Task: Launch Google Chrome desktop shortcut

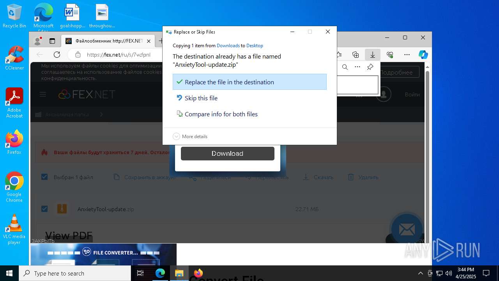Action: tap(14, 187)
